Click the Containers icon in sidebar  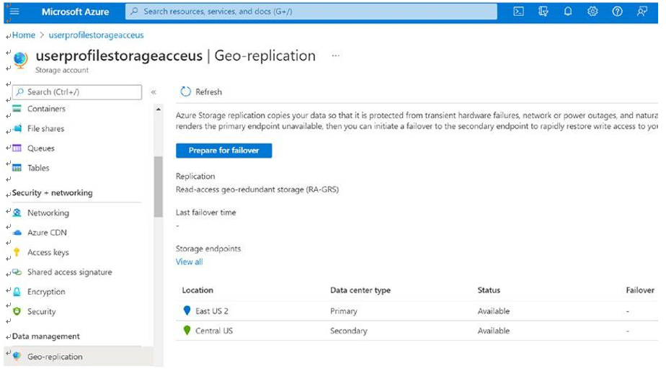click(17, 109)
